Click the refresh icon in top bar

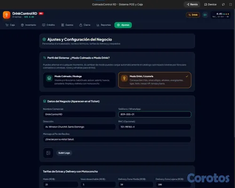223,4
